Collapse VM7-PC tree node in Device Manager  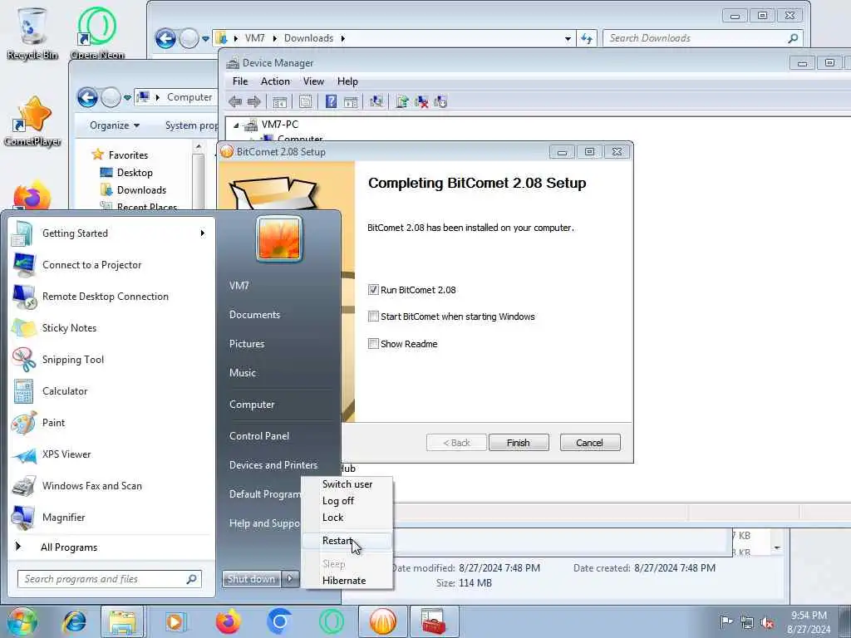click(236, 125)
